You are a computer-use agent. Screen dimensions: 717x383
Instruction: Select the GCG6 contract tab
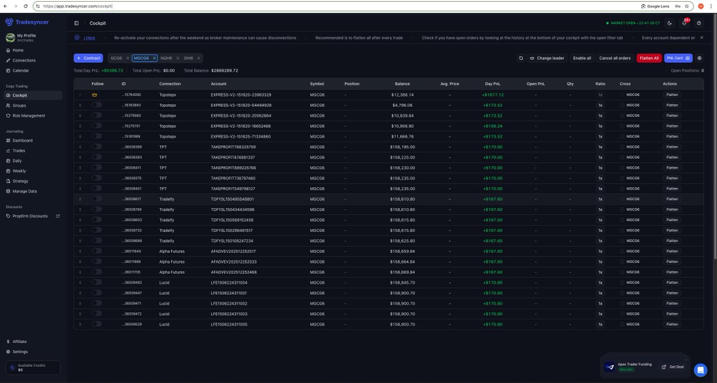click(x=117, y=58)
